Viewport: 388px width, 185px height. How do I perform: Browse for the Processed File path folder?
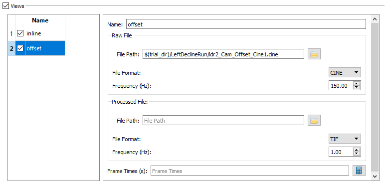(x=314, y=120)
